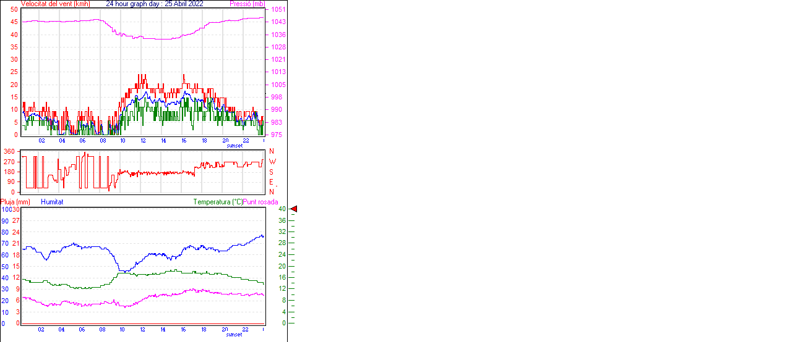Click the 'Pluja (mm)' legend label

click(x=15, y=202)
